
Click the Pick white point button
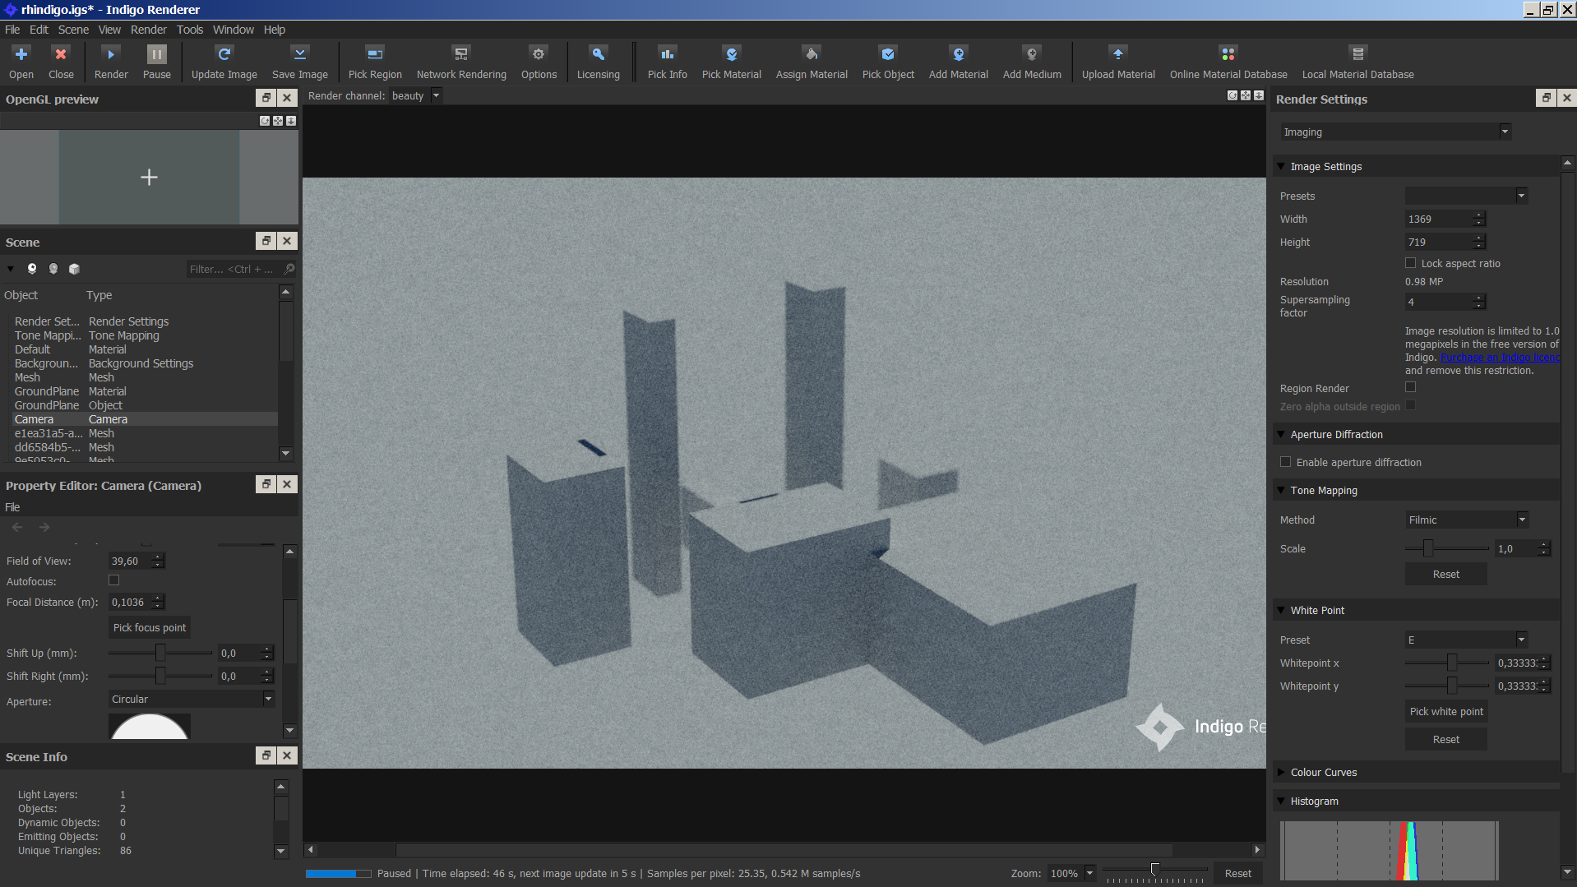pos(1445,711)
